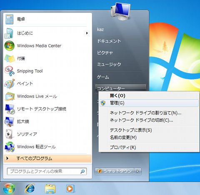Select 開く(O) in context menu
This screenshot has height=195, width=200.
coord(149,95)
